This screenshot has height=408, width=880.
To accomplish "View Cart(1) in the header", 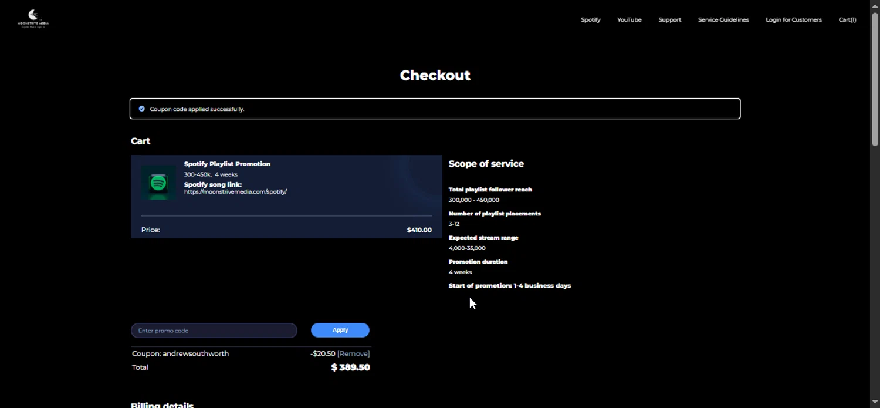I will tap(847, 19).
